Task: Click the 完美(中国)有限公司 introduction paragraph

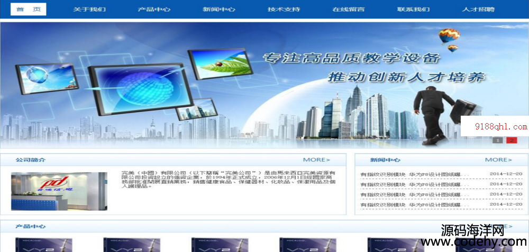Action: coord(229,180)
